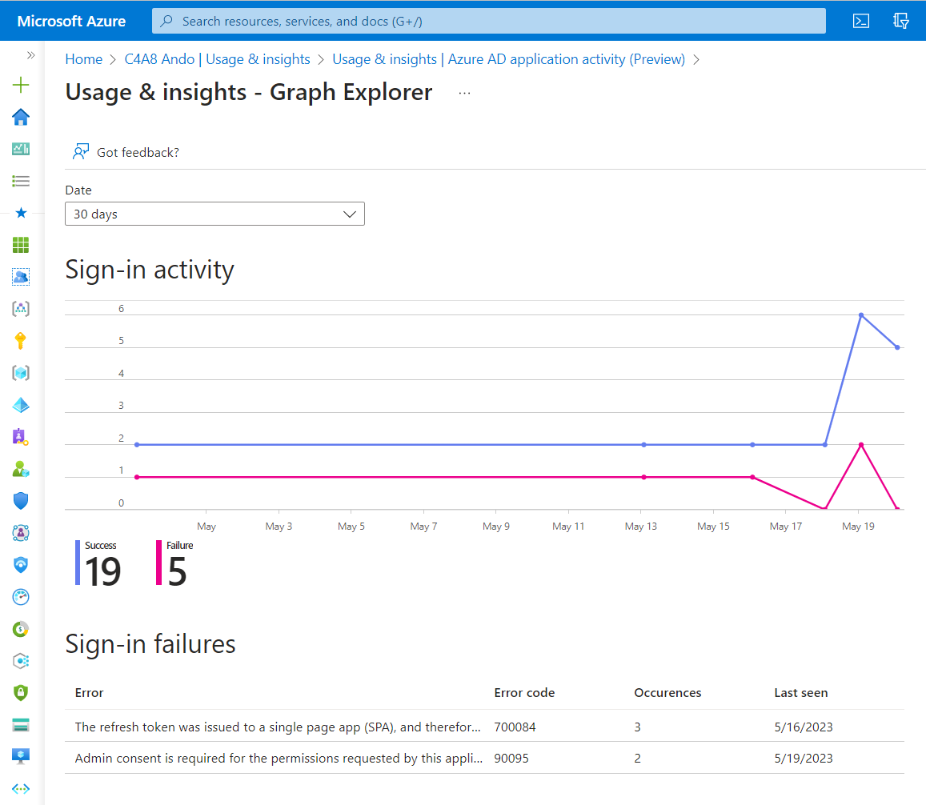Click the Got feedback? button
This screenshot has width=926, height=805.
tap(126, 152)
